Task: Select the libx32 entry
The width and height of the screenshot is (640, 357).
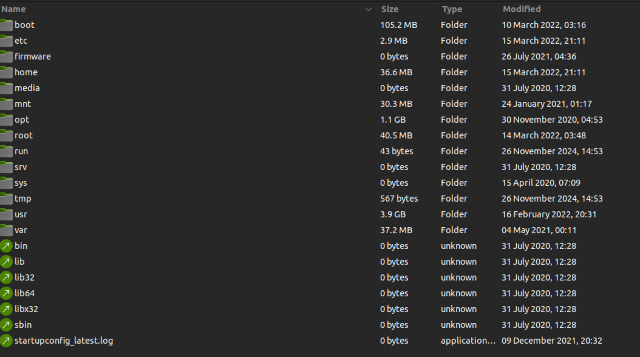Action: pos(320,309)
